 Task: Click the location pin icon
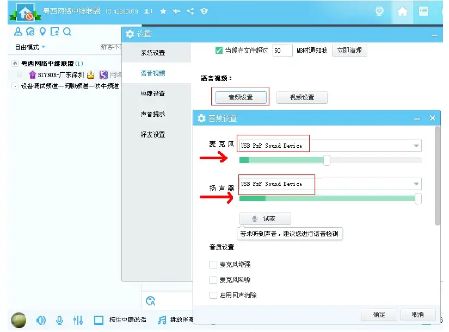(42, 32)
